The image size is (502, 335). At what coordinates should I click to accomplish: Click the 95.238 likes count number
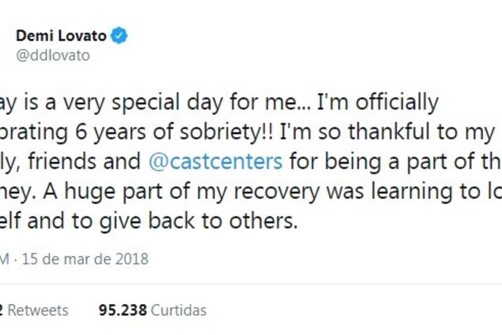(122, 310)
